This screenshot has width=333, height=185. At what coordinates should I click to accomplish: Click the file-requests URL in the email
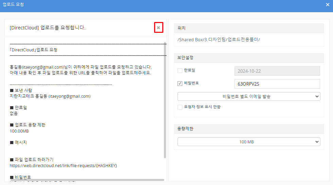[x=63, y=165]
